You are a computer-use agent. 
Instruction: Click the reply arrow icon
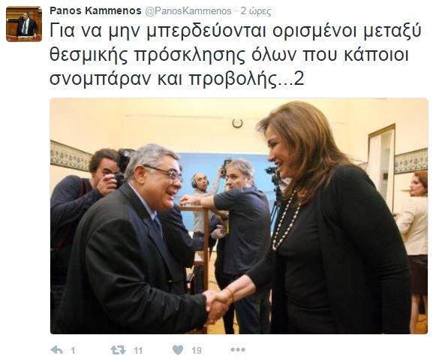point(57,350)
